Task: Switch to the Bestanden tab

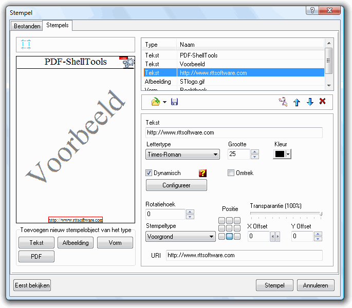Action: click(x=27, y=26)
